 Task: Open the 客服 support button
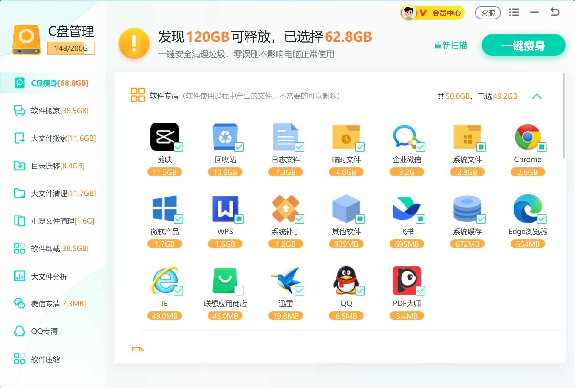(x=488, y=13)
